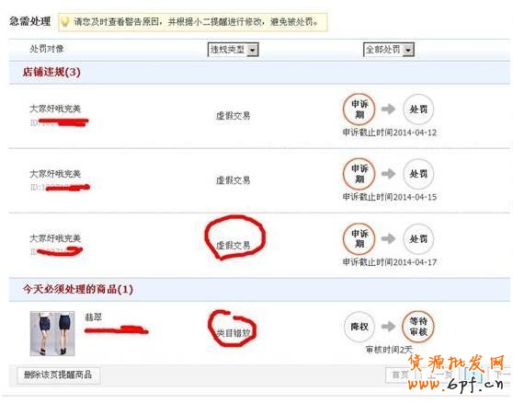The width and height of the screenshot is (513, 404).
Task: Click the lightbulb tip icon
Action: coord(65,22)
